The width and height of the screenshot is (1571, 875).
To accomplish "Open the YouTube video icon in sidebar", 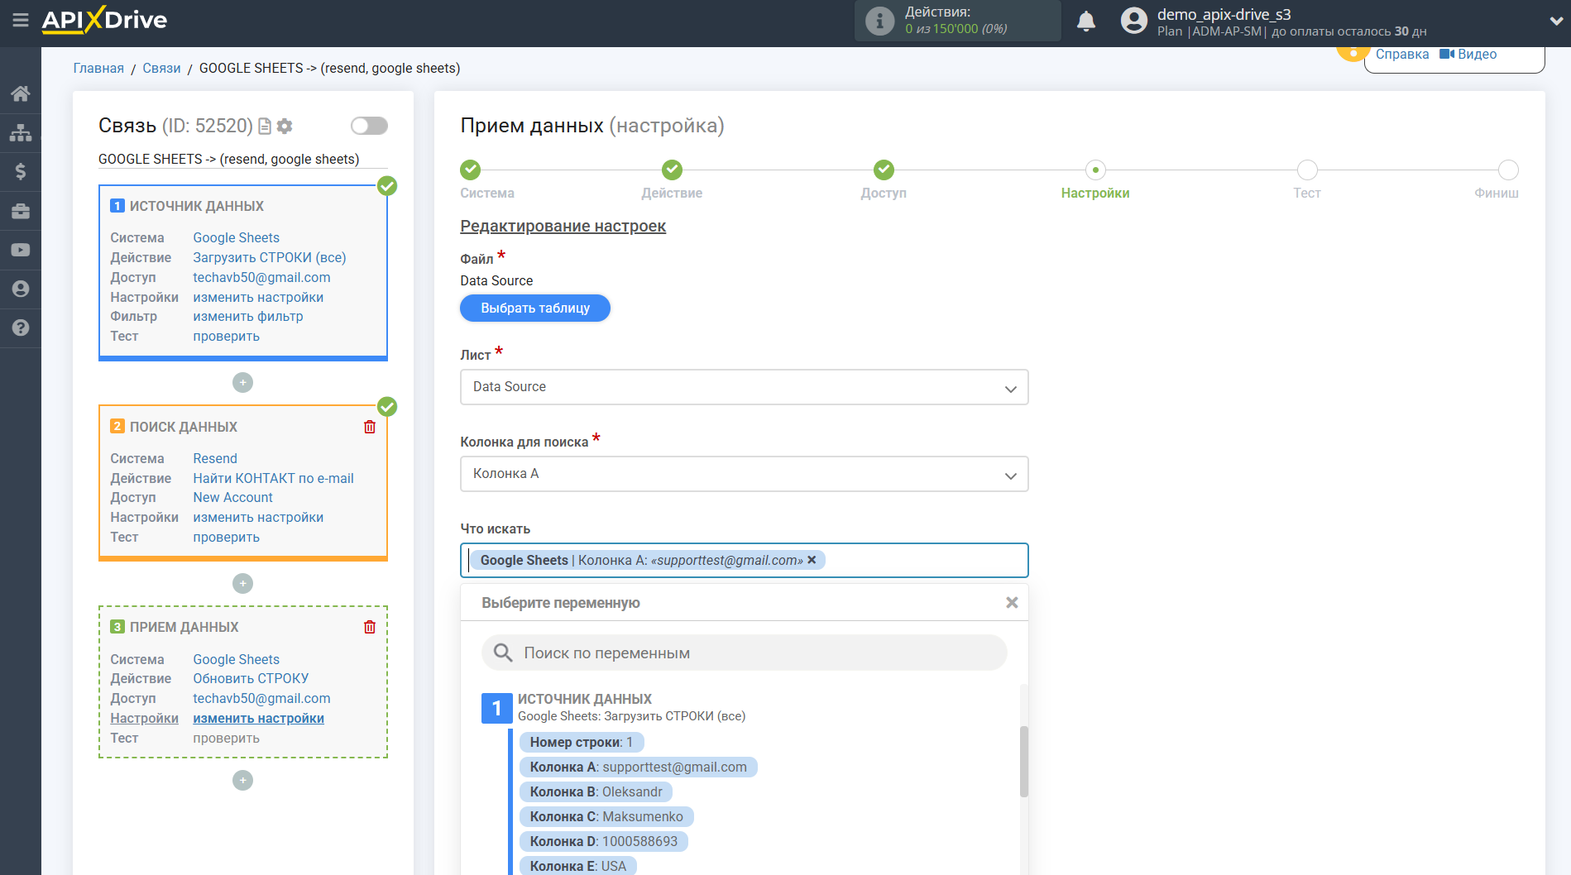I will pos(21,250).
